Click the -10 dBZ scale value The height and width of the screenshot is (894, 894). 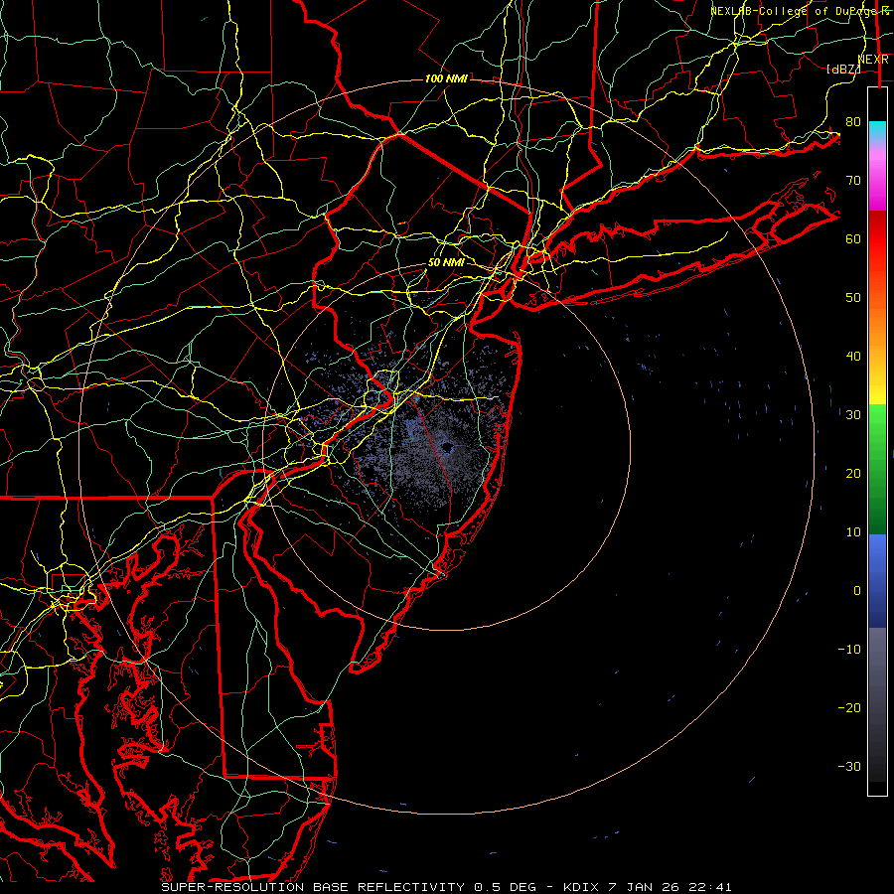pyautogui.click(x=849, y=650)
